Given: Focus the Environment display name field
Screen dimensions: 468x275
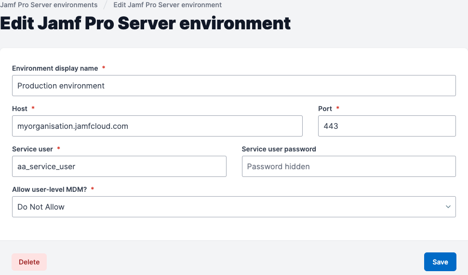Looking at the screenshot, I should 234,86.
